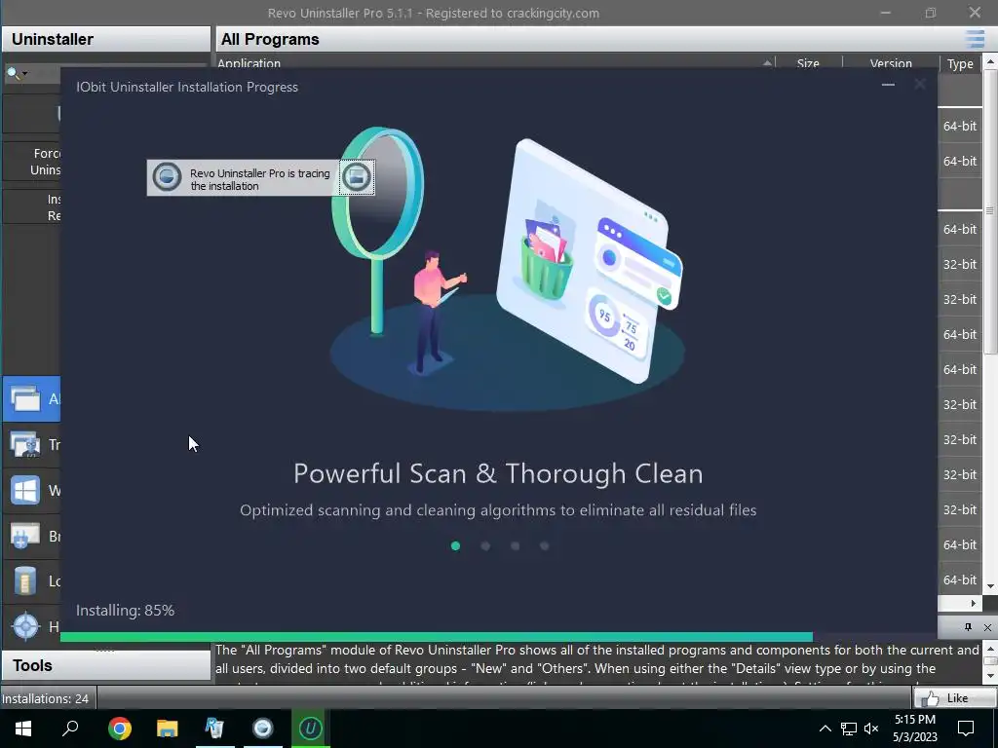The width and height of the screenshot is (998, 748).
Task: Minimize the Revo Uninstaller Pro window
Action: (x=885, y=13)
